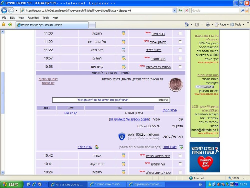Click חפצים נוספים של משתמש זה link

pyautogui.click(x=129, y=119)
